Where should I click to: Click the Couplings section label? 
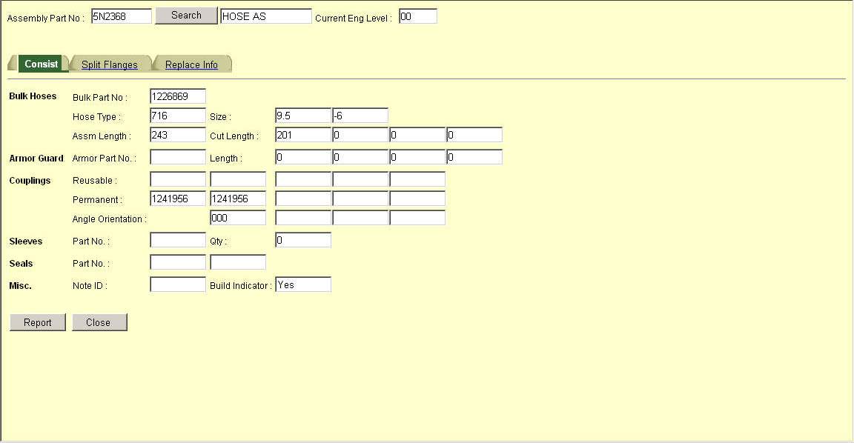click(30, 181)
